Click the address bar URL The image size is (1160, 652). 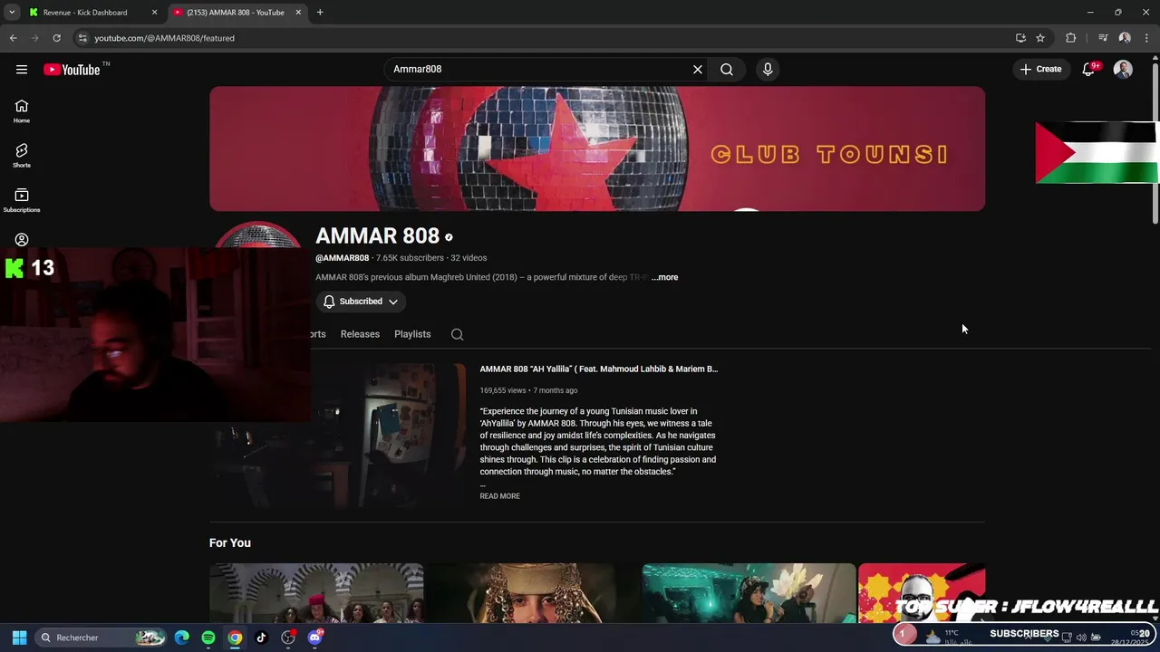164,38
